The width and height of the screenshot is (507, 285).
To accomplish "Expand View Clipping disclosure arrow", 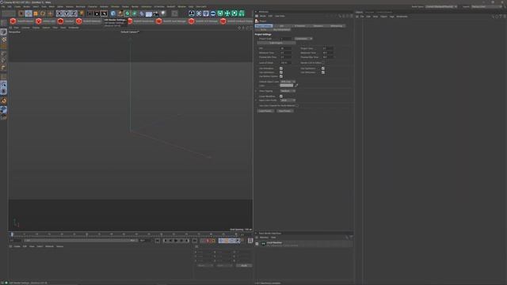I will [256, 91].
